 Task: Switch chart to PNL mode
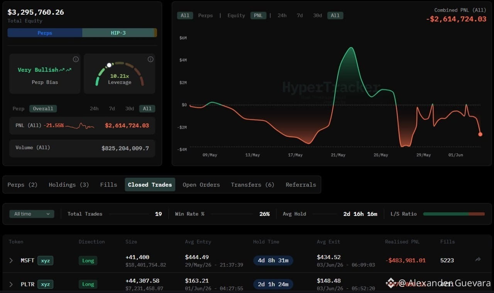(258, 15)
